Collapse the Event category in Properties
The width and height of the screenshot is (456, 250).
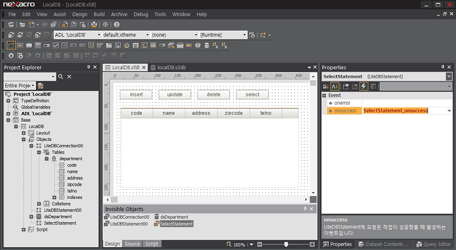(x=324, y=95)
